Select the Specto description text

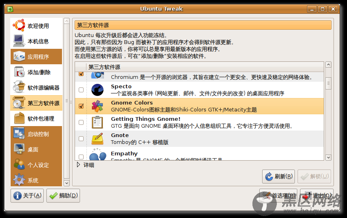pos(197,94)
